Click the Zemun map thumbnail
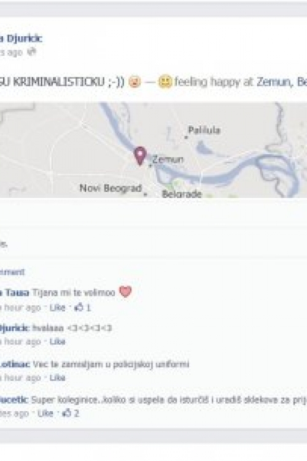The image size is (307, 461). coord(153,149)
